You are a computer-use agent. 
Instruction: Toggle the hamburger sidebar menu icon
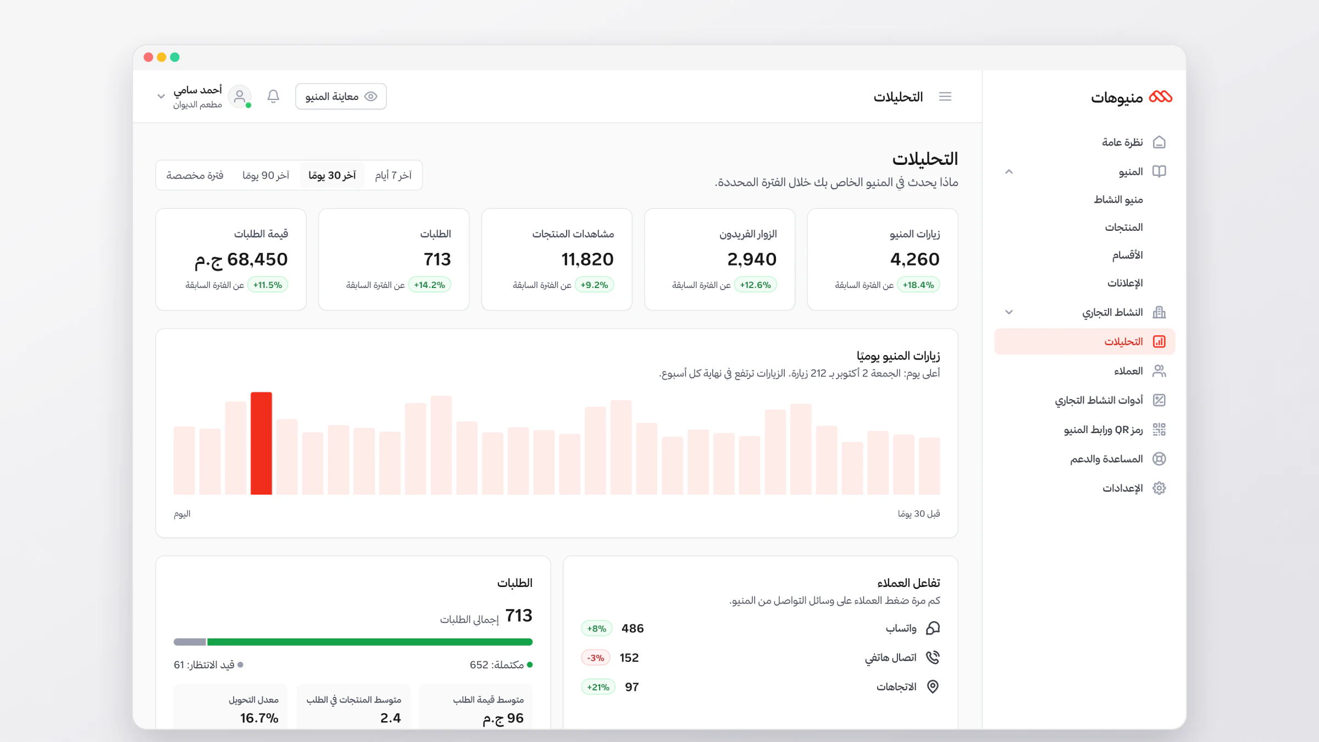click(945, 97)
